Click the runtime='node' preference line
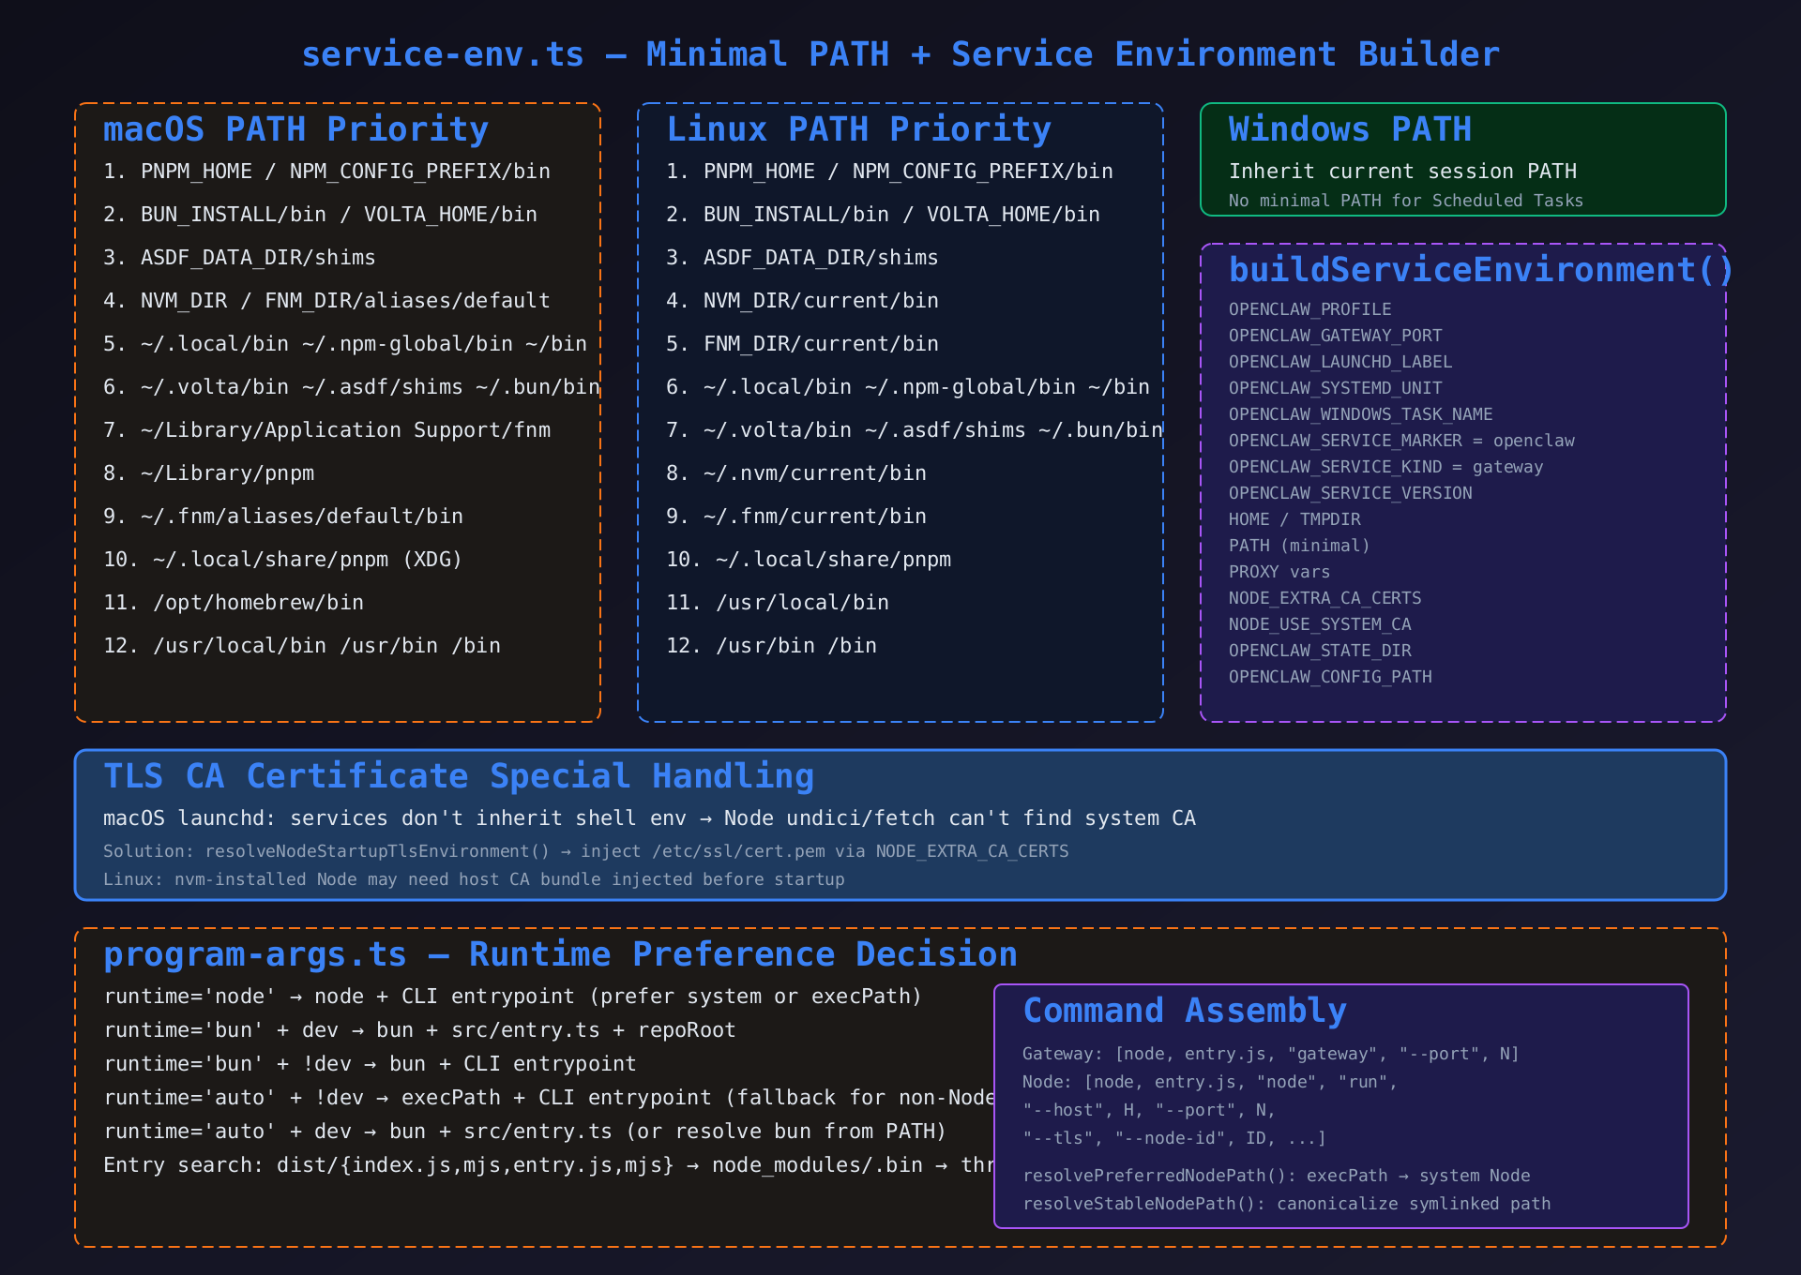Screen dimensions: 1801x1275 (x=512, y=997)
